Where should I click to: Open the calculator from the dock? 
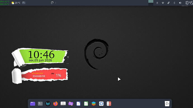pos(109,104)
